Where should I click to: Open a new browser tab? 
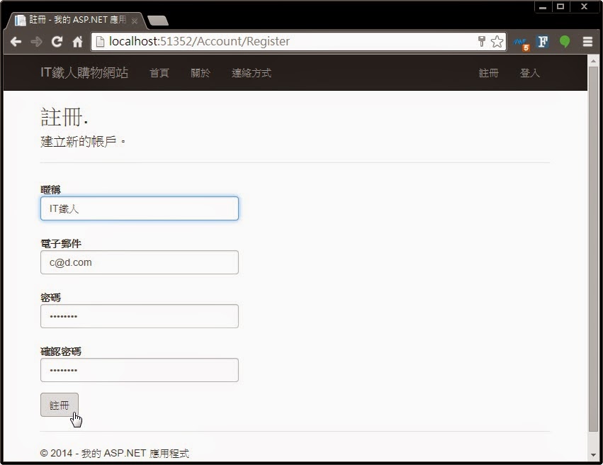(x=158, y=21)
